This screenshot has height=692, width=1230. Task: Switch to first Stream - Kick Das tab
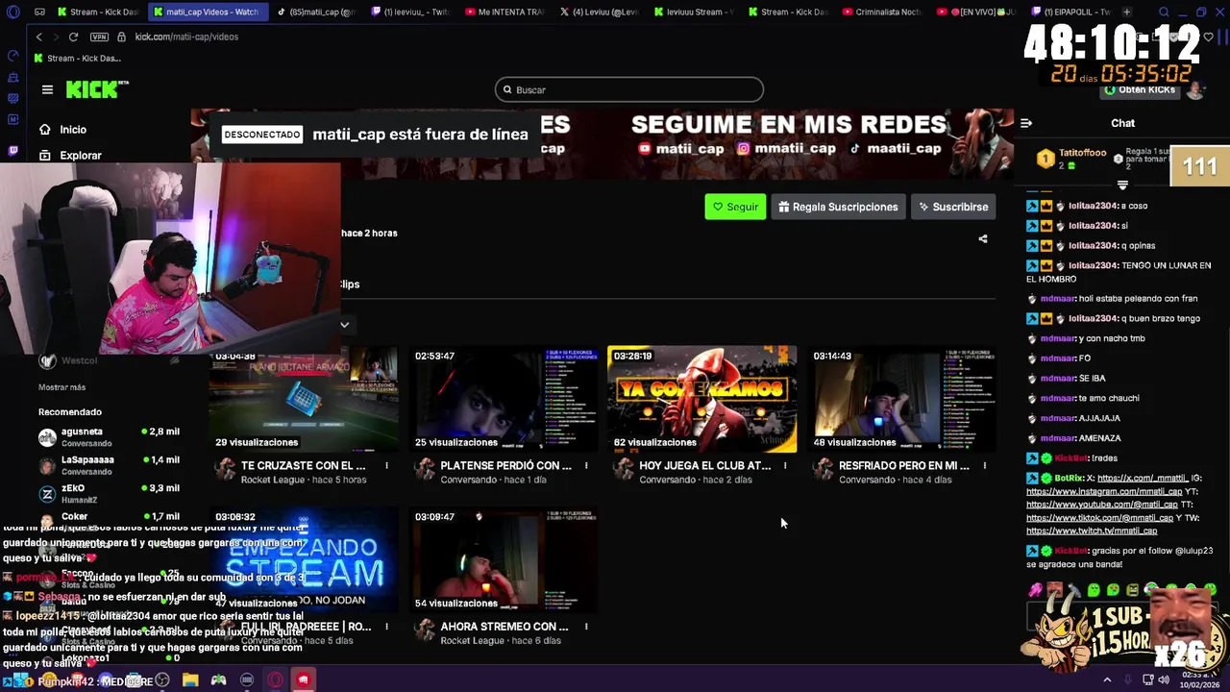(x=98, y=12)
